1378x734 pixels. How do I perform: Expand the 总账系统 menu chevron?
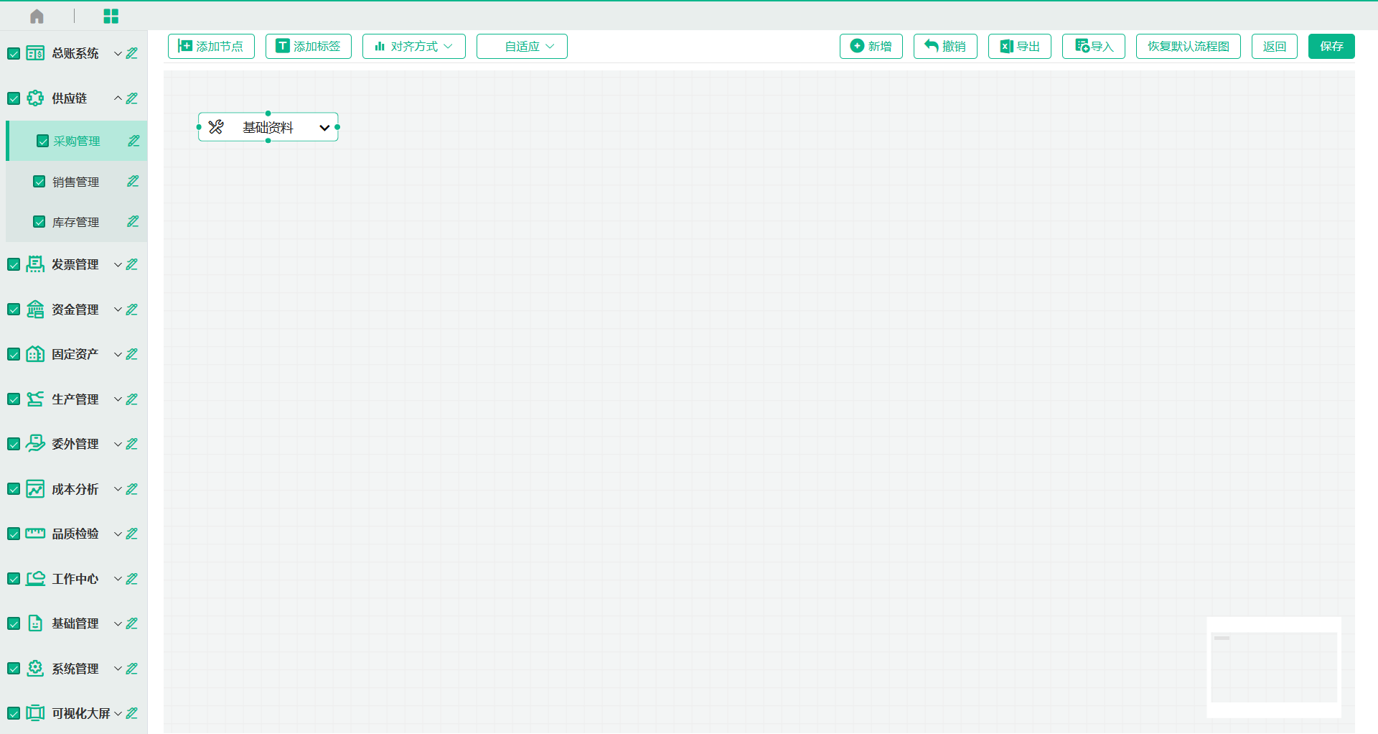(x=118, y=54)
